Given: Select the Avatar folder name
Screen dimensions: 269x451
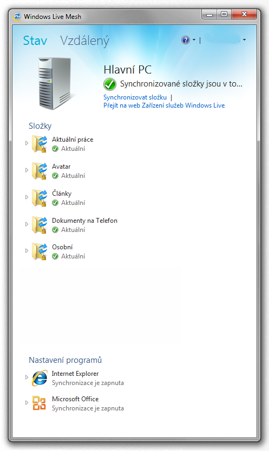Looking at the screenshot, I should [x=61, y=167].
